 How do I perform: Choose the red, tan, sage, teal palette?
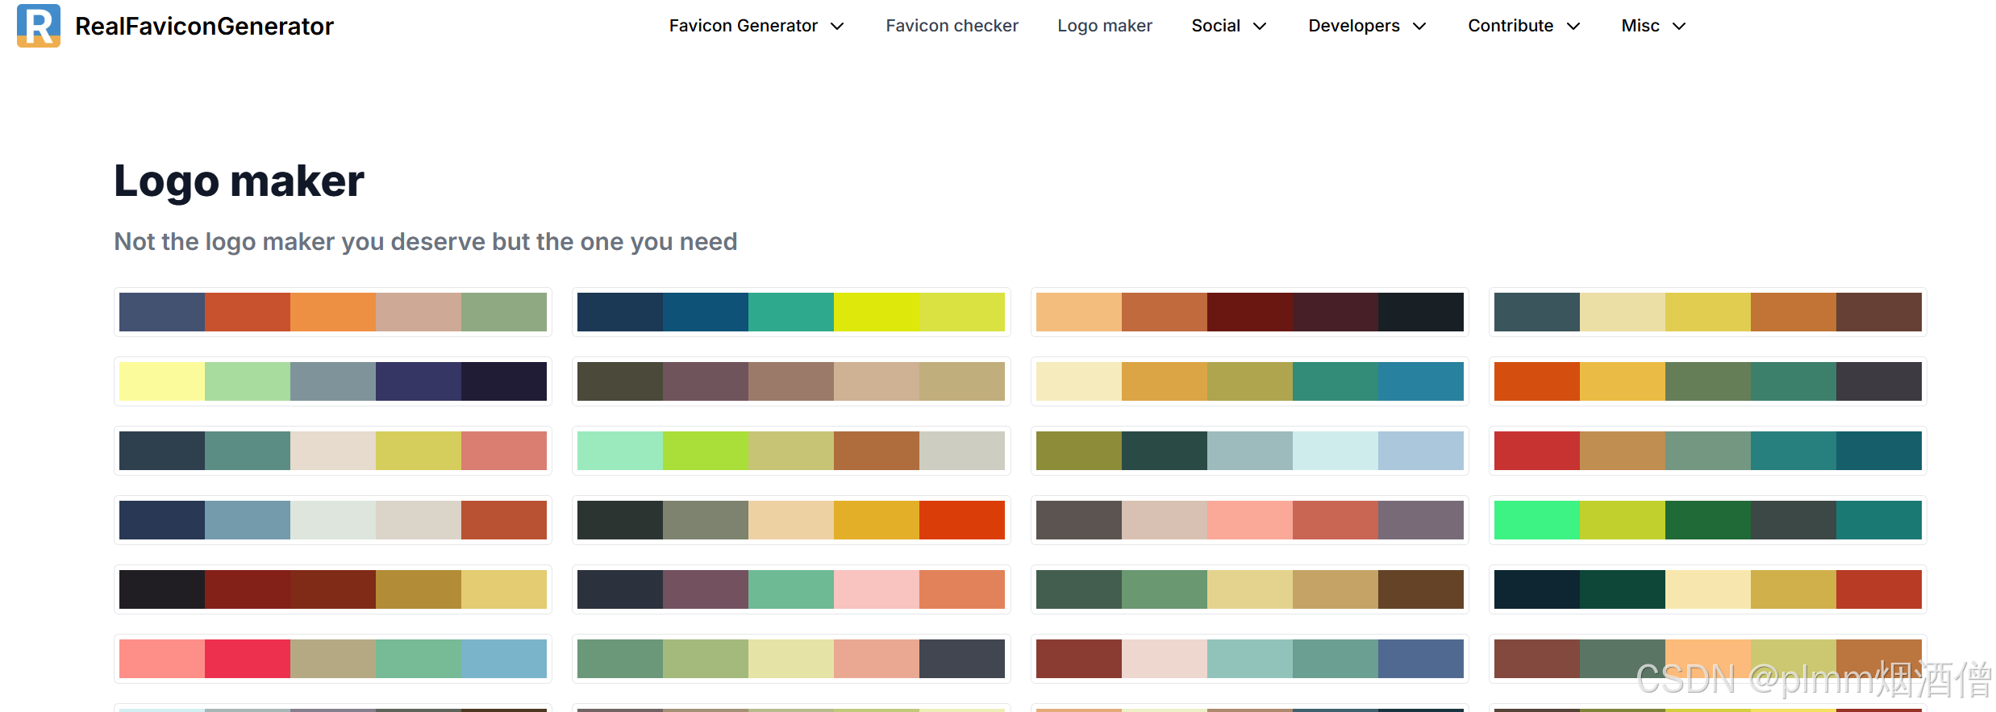coord(1708,451)
